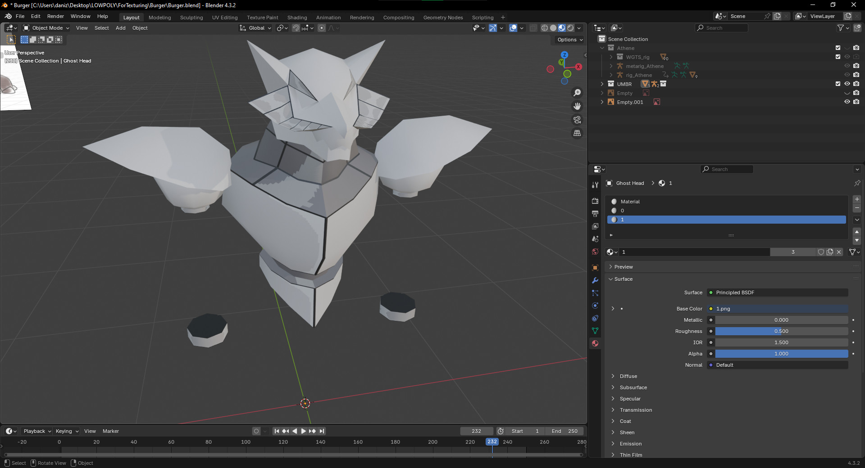This screenshot has height=468, width=865.
Task: Open the Scene properties tab
Action: pos(595,239)
